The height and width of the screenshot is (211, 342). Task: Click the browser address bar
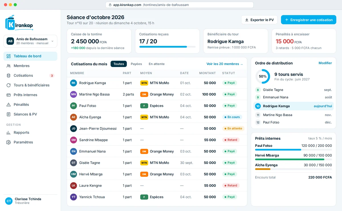[x=180, y=5]
